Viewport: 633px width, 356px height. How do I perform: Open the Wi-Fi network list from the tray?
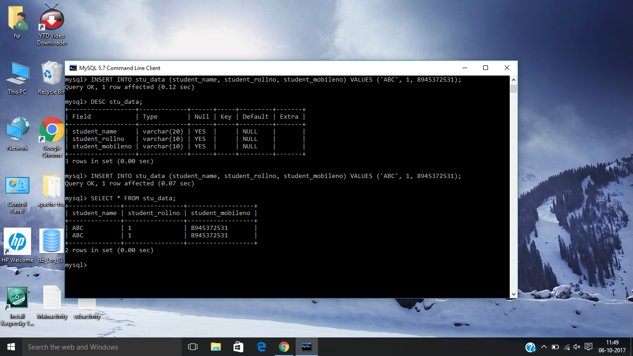566,346
